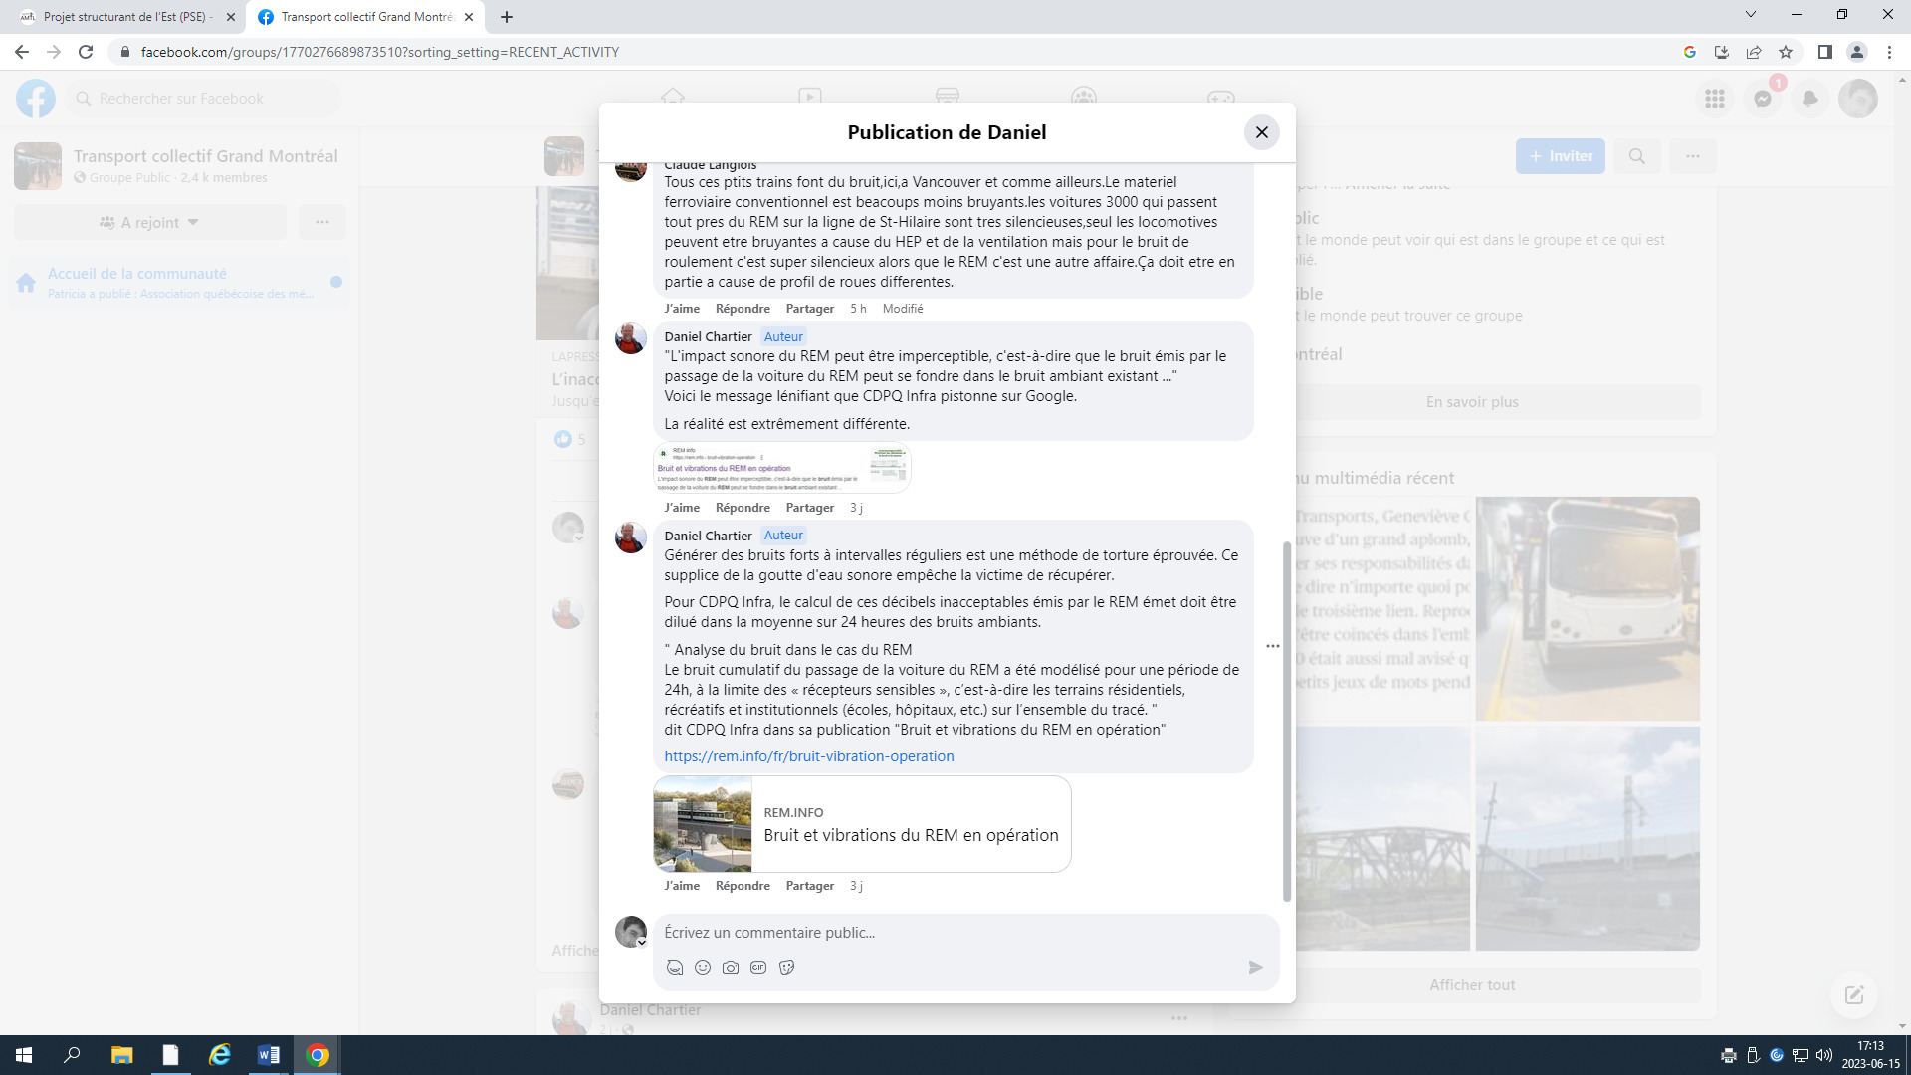Open the notifications bell icon
The image size is (1911, 1075).
tap(1810, 99)
